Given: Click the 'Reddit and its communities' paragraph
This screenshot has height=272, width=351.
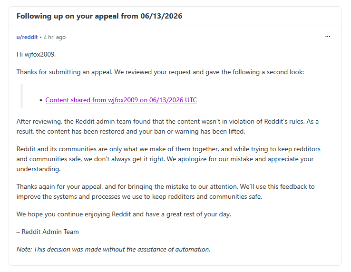Looking at the screenshot, I should coord(168,159).
